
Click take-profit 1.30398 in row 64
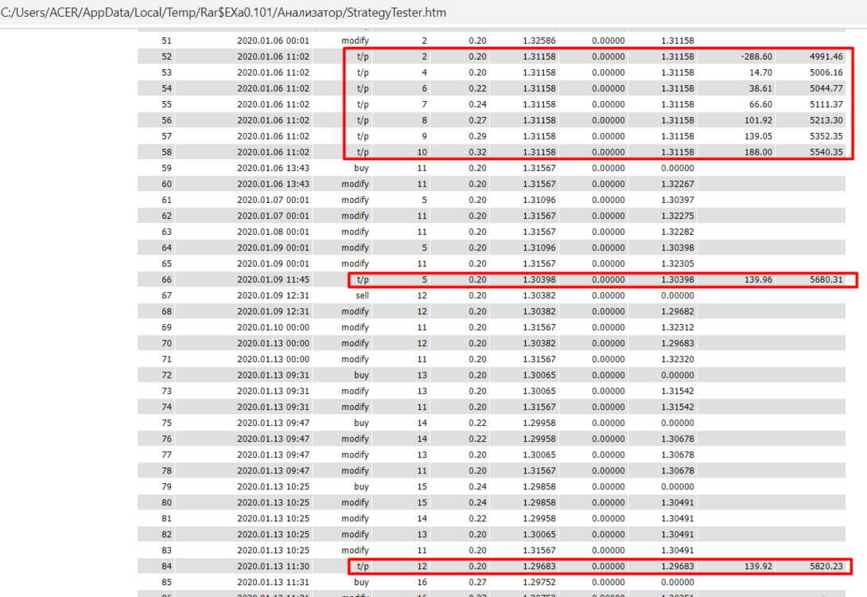(x=678, y=248)
